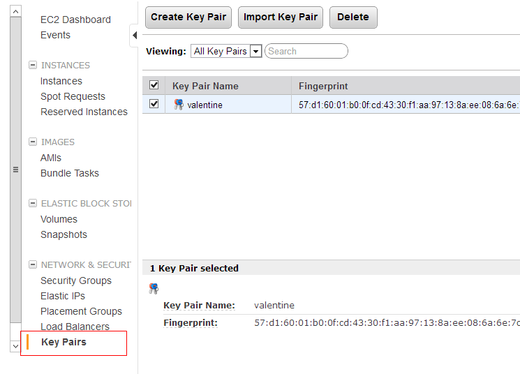This screenshot has width=520, height=374.
Task: Collapse the NETWORK & SECURITY section
Action: 33,264
